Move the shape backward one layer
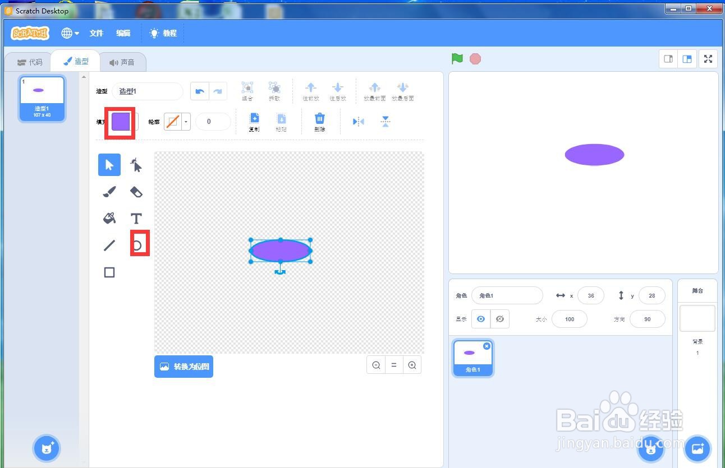725x468 pixels. coord(337,91)
